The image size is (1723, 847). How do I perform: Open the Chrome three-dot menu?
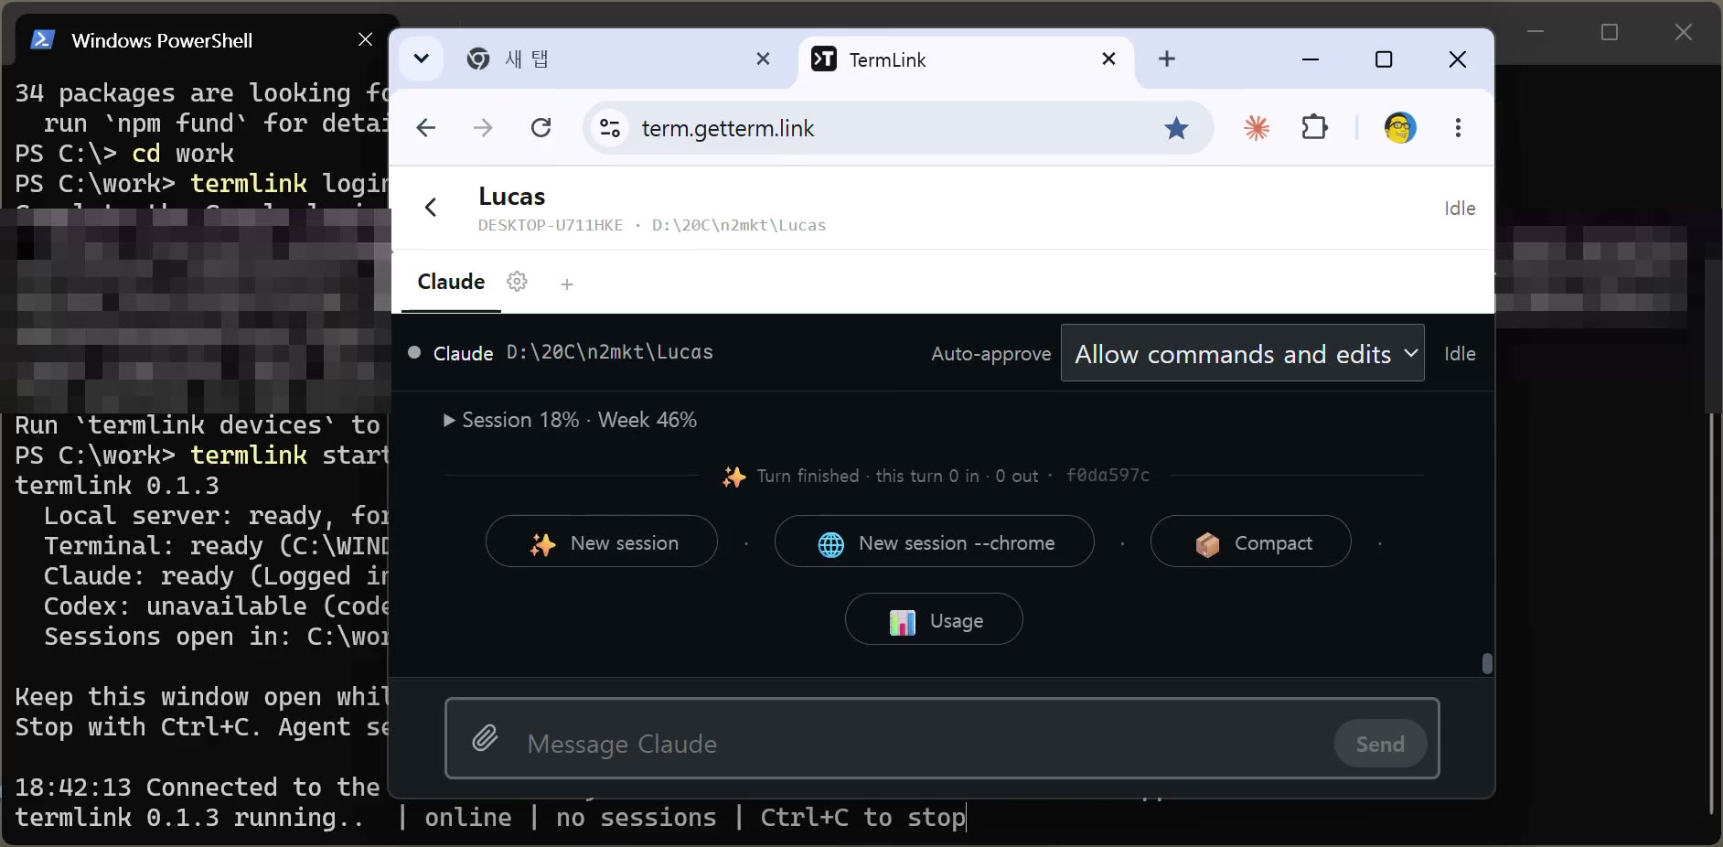(1458, 128)
